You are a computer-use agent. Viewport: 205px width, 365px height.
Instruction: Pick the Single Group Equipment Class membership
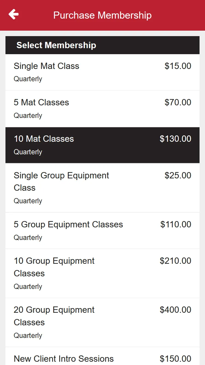102,188
